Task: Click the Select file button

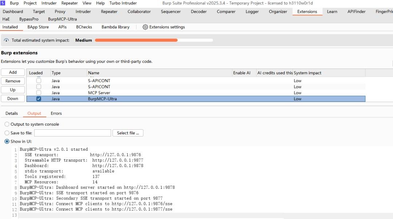Action: coord(128,133)
